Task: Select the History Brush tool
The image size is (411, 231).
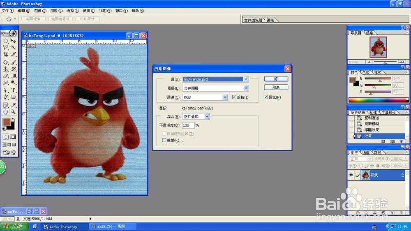Action: pyautogui.click(x=13, y=69)
